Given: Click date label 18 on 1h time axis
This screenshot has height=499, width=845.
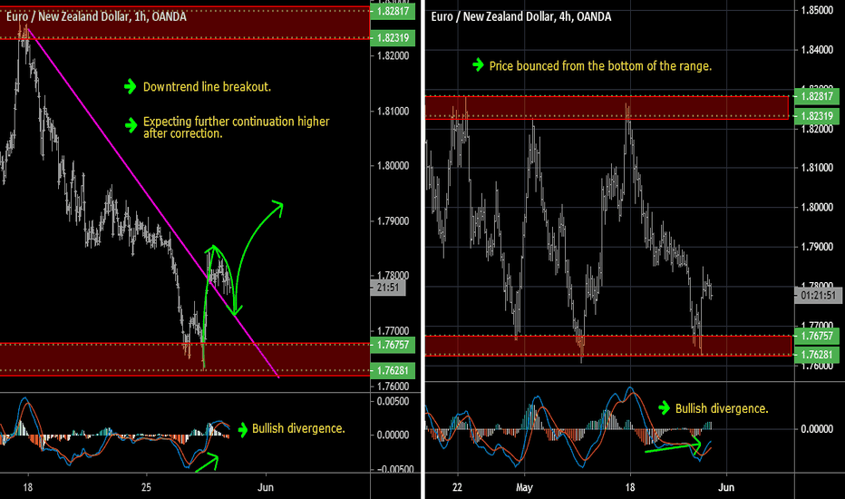Looking at the screenshot, I should coord(27,487).
